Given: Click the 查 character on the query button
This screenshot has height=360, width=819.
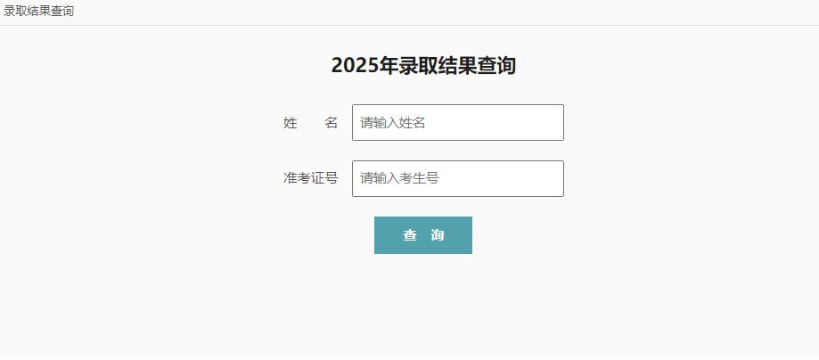Looking at the screenshot, I should pyautogui.click(x=410, y=235).
